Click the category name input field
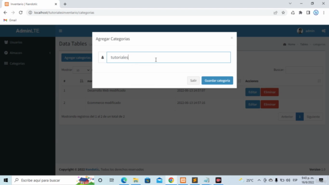The width and height of the screenshot is (329, 185). 169,57
